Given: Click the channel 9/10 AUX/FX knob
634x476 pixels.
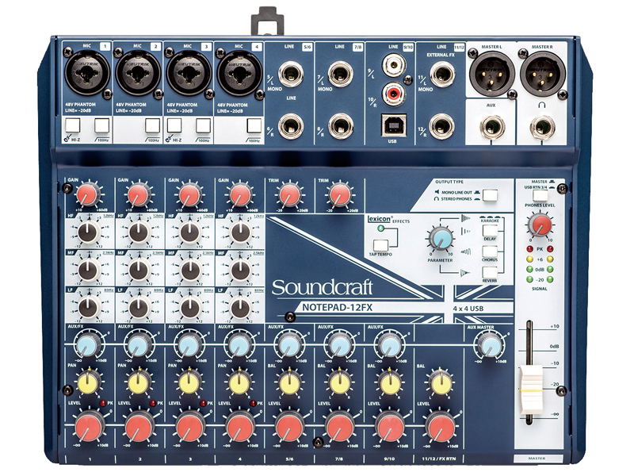Looking at the screenshot, I should tap(391, 346).
